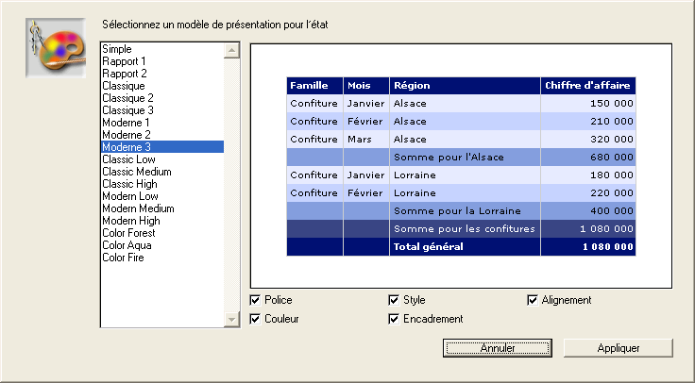Uncheck the Alignement checkbox
Image resolution: width=695 pixels, height=383 pixels.
tap(533, 300)
